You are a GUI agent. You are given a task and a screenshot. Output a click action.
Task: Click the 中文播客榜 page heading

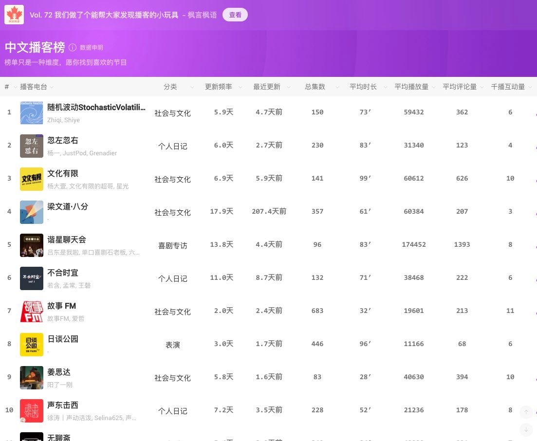coord(35,47)
